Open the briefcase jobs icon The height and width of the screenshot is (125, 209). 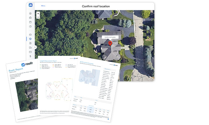coord(30,18)
